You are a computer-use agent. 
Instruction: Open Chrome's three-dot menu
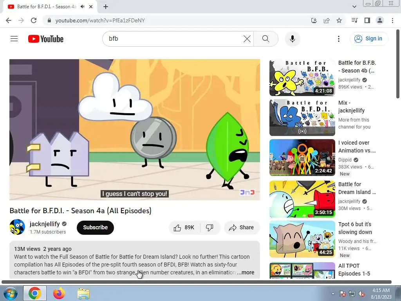click(392, 20)
